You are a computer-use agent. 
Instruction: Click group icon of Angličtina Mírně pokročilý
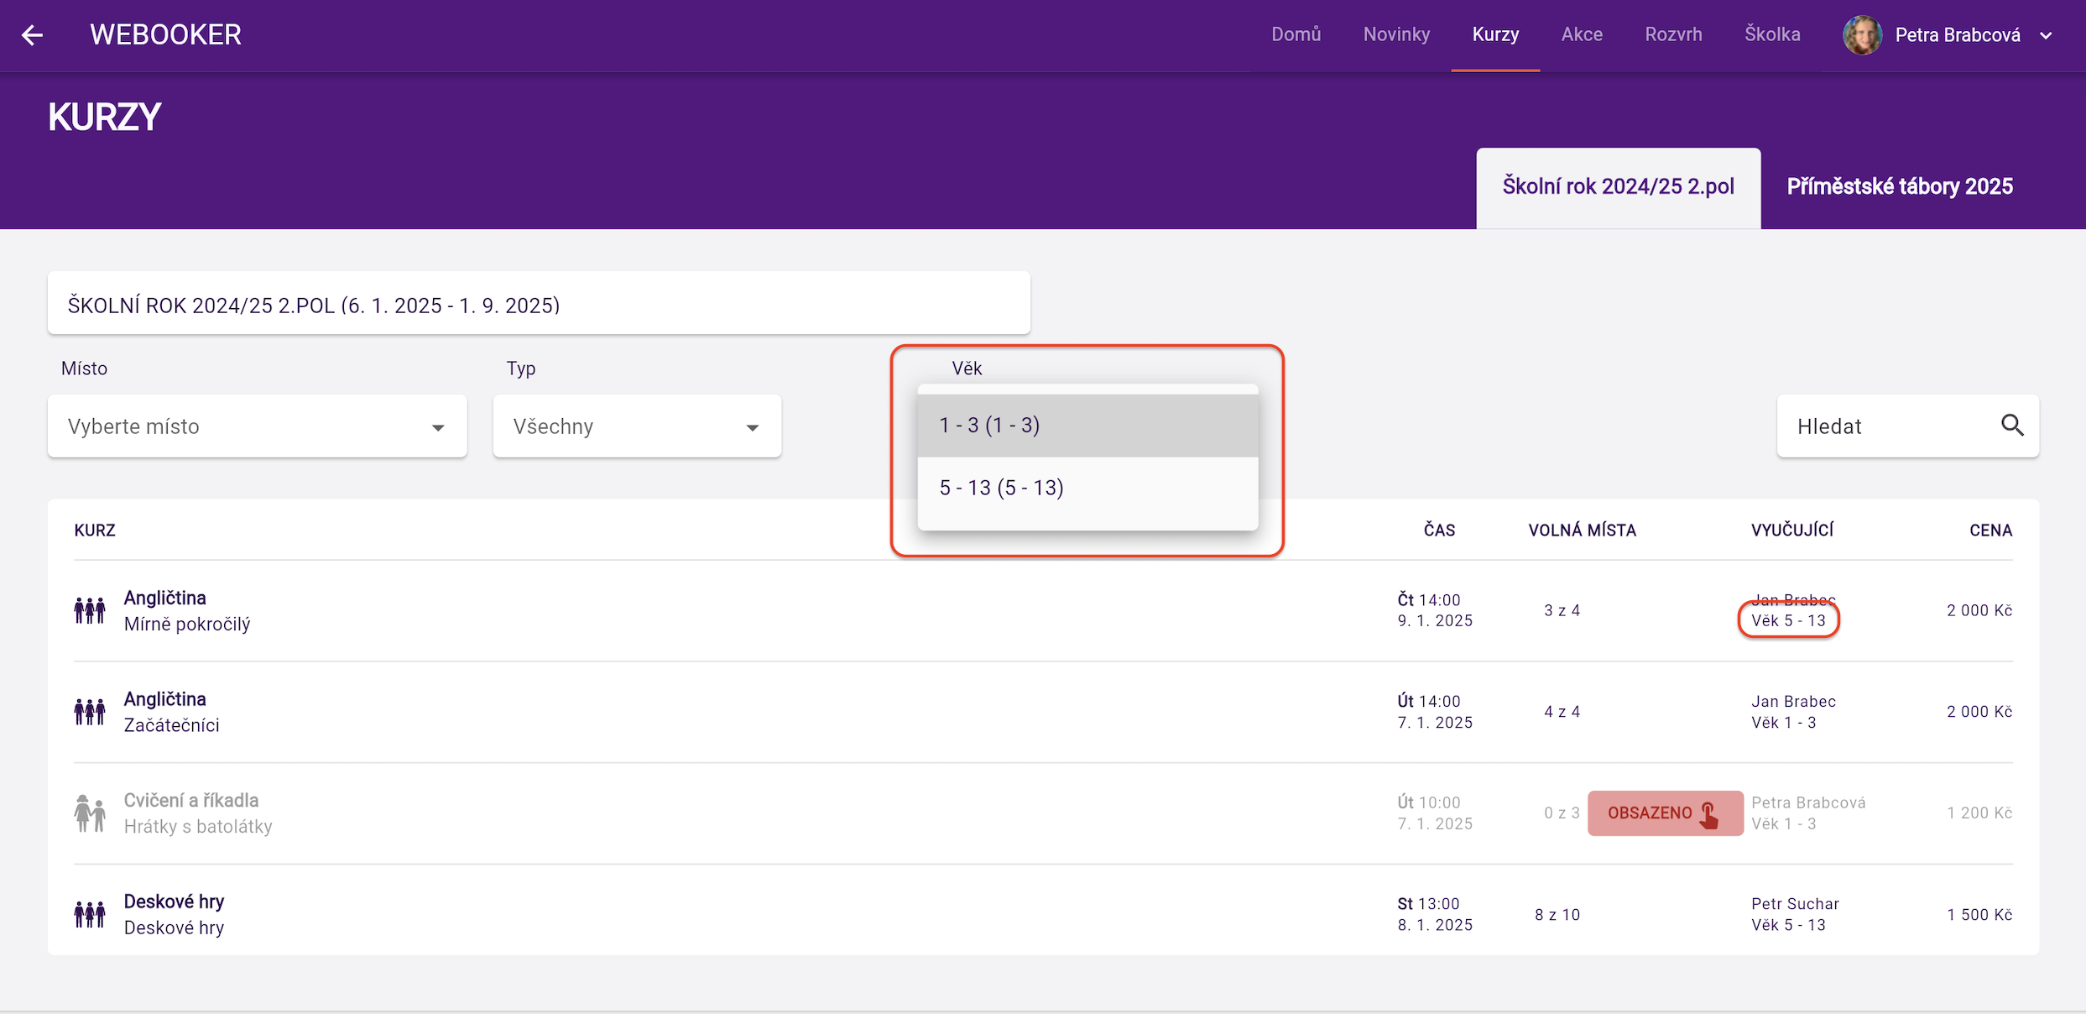click(x=90, y=610)
